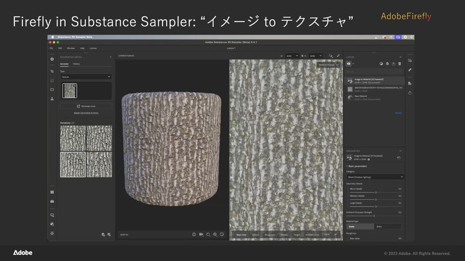Click the blue link in Layers panel
465x261 pixels.
tap(398, 113)
